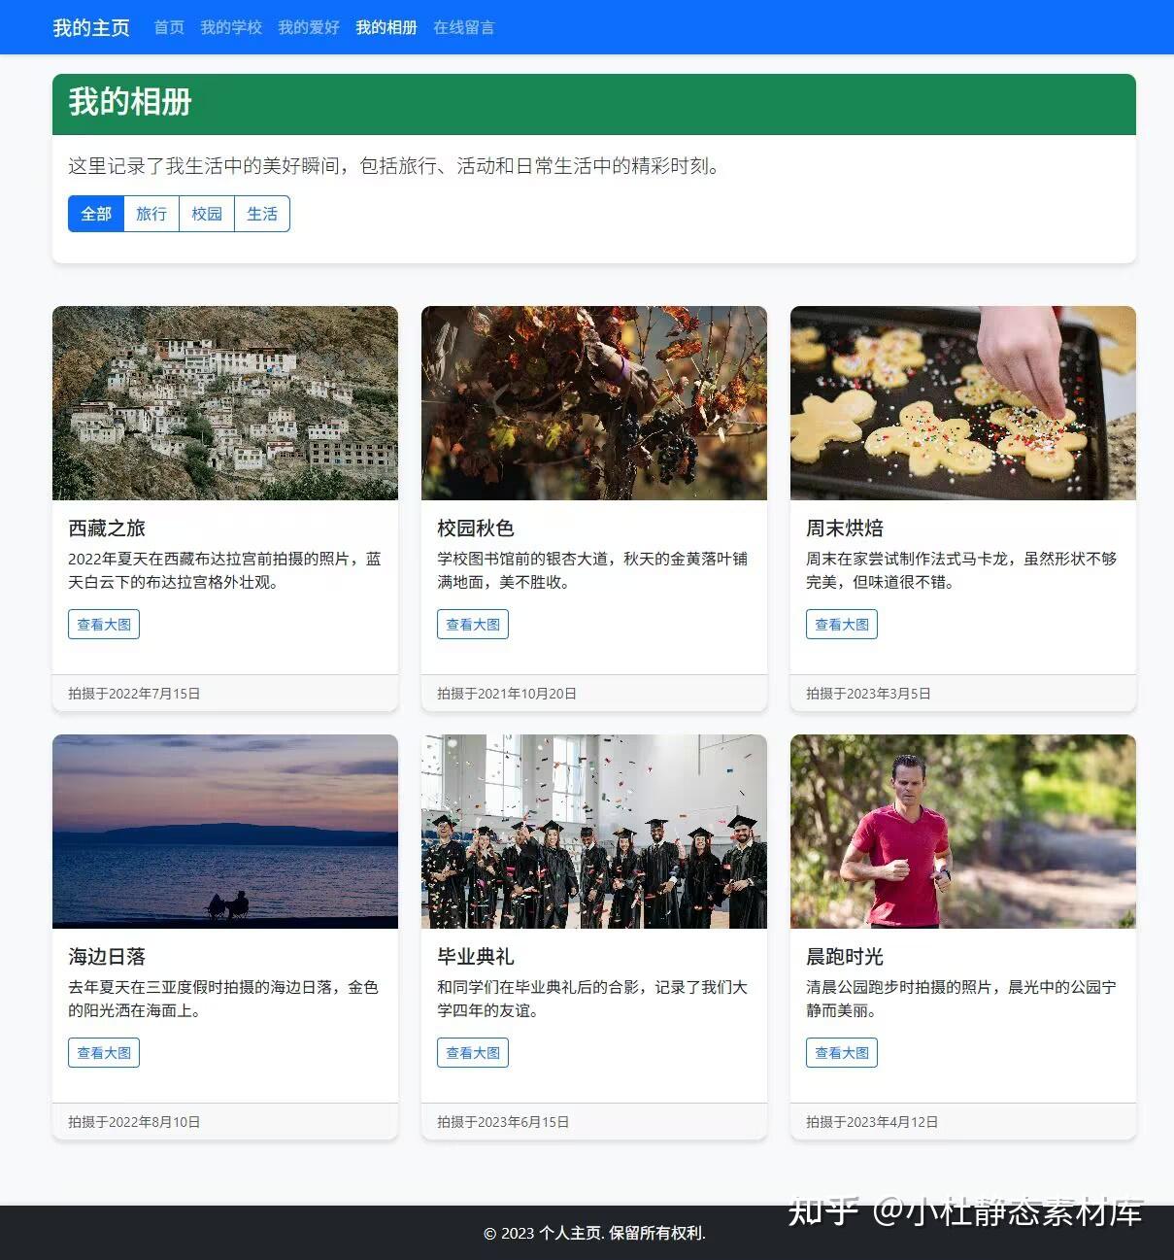View large image of 周末烘焙
The width and height of the screenshot is (1174, 1260).
[x=841, y=624]
